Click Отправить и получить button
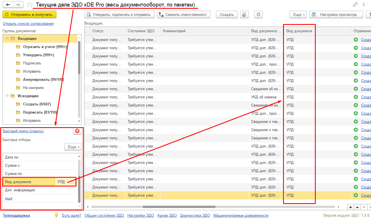The height and width of the screenshot is (219, 371). tap(29, 14)
